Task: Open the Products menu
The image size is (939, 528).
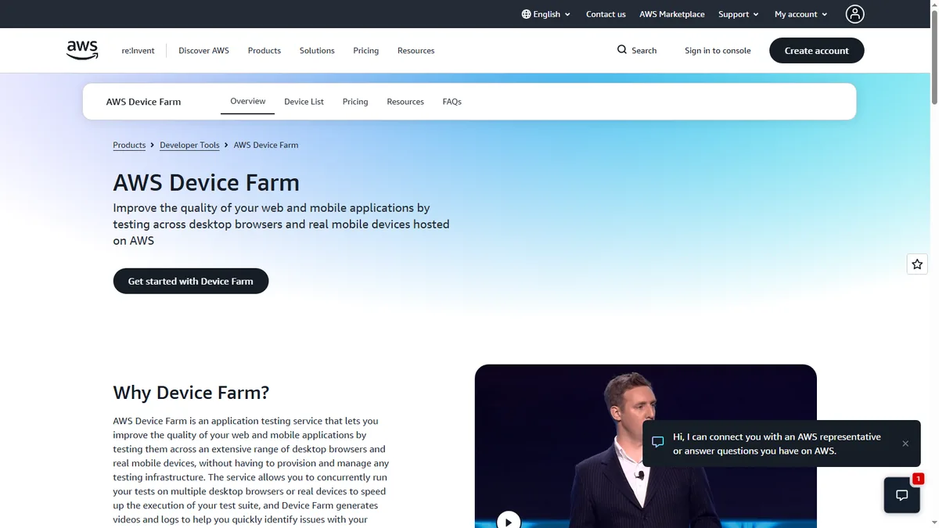Action: (x=264, y=50)
